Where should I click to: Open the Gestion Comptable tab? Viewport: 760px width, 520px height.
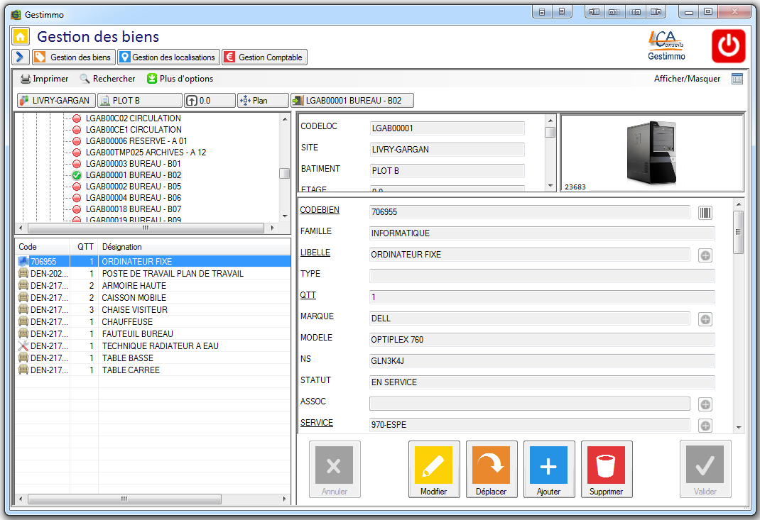(x=264, y=57)
